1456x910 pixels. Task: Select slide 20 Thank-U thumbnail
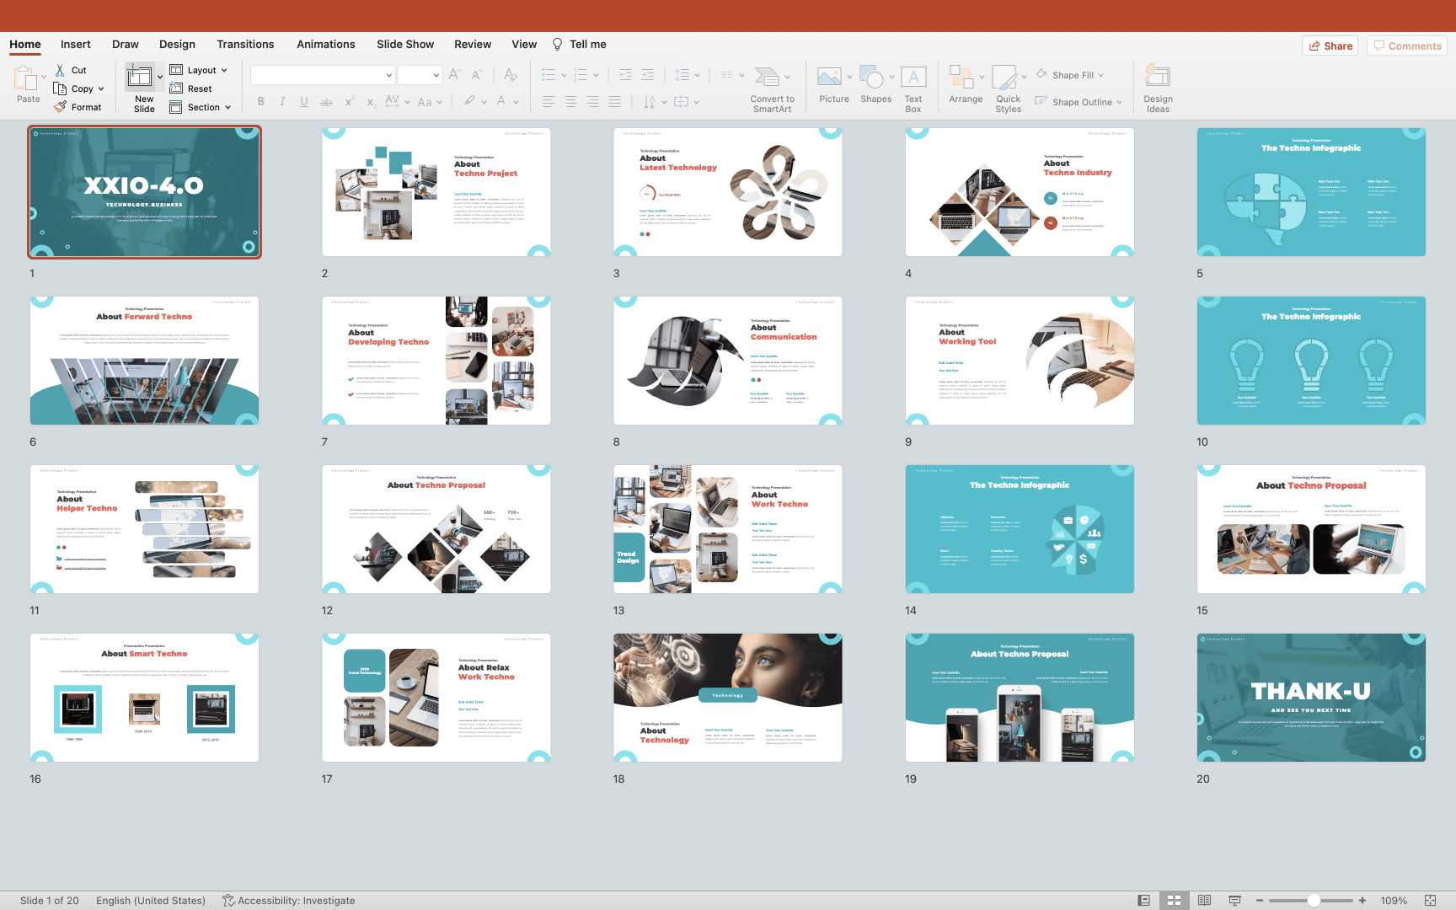1311,698
